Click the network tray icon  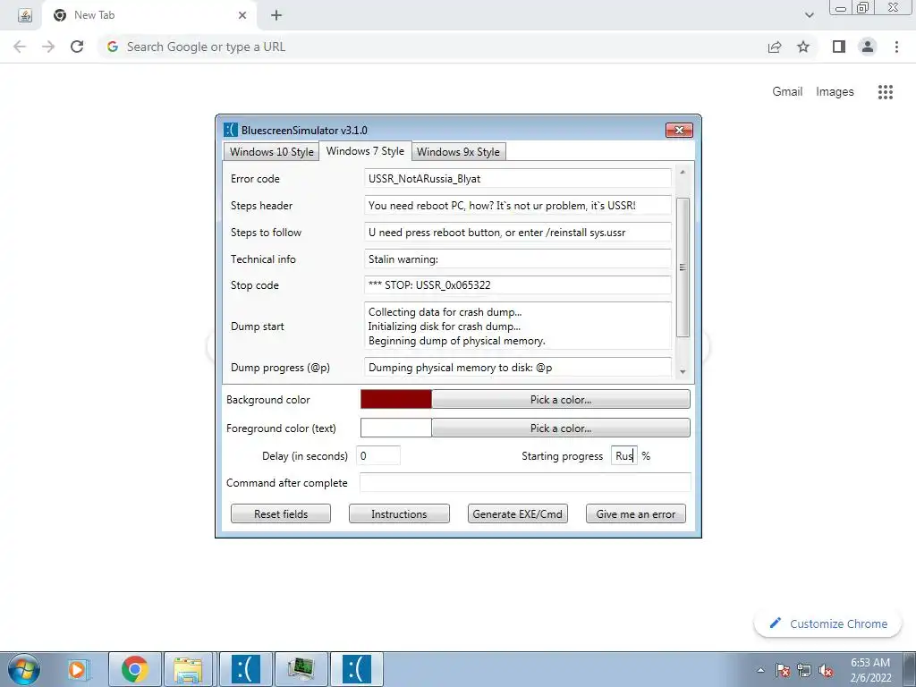click(x=804, y=670)
